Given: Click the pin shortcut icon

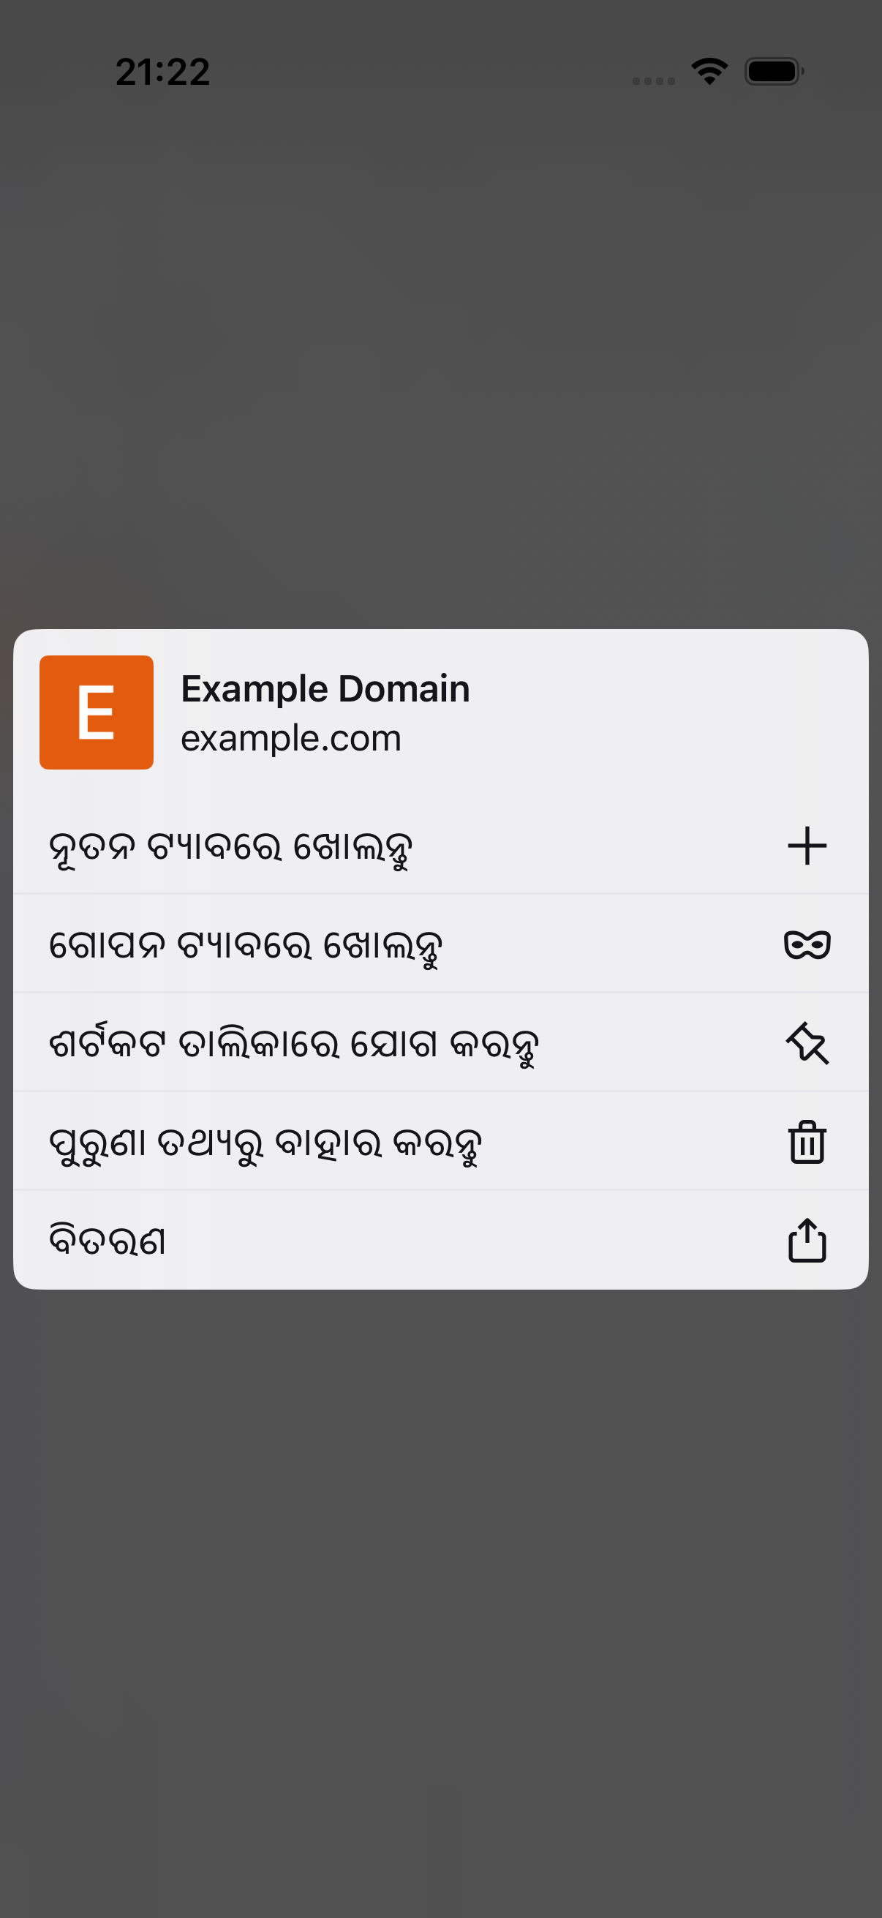Looking at the screenshot, I should pyautogui.click(x=807, y=1043).
